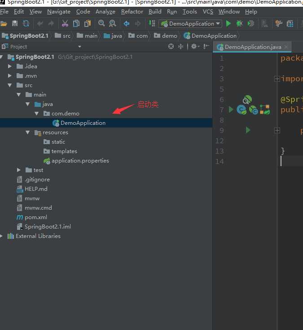This screenshot has height=330, width=303.
Task: Collapse the java folder
Action: click(27, 104)
